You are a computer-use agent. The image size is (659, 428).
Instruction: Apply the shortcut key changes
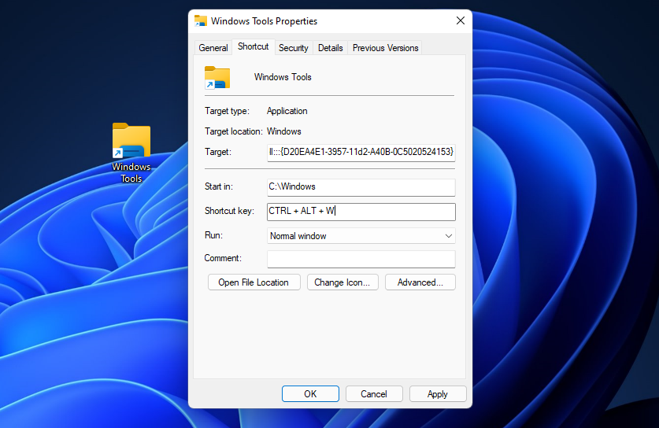[437, 394]
